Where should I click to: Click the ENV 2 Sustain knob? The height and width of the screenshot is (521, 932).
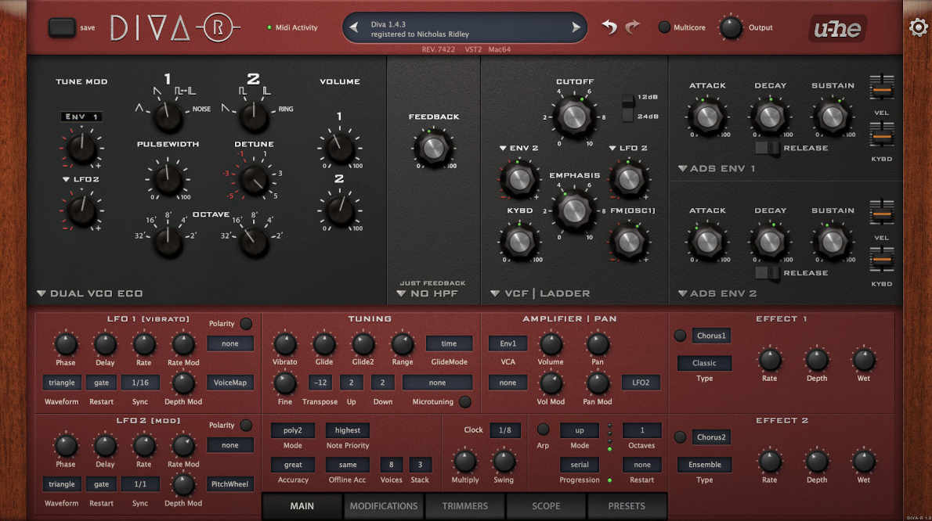click(833, 242)
